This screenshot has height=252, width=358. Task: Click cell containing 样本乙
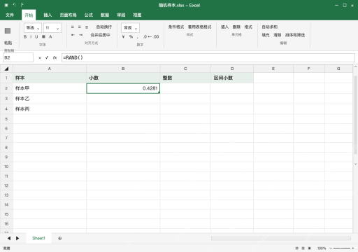pos(50,99)
